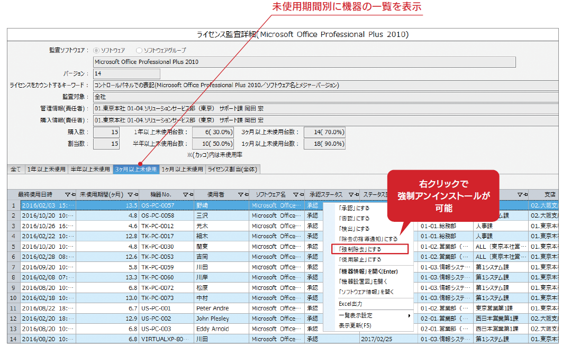Click the 監査対象 field showing 全社
The image size is (562, 347).
pyautogui.click(x=326, y=97)
